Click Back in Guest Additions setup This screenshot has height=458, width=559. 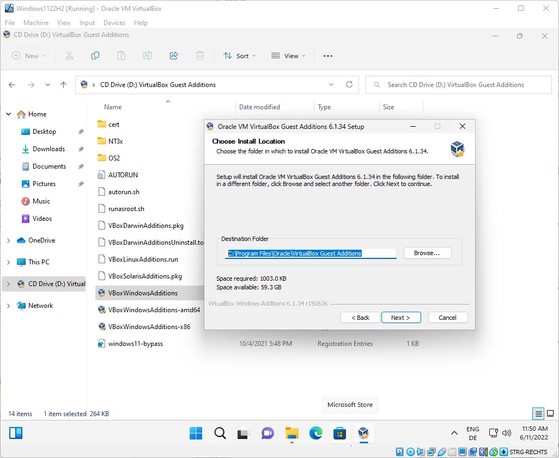tap(361, 318)
